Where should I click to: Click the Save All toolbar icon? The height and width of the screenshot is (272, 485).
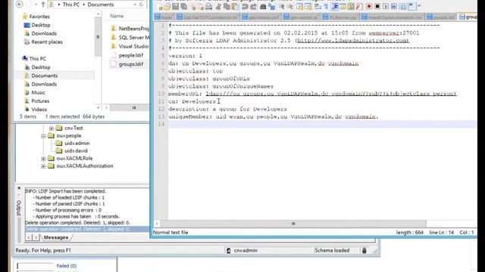coord(183,6)
